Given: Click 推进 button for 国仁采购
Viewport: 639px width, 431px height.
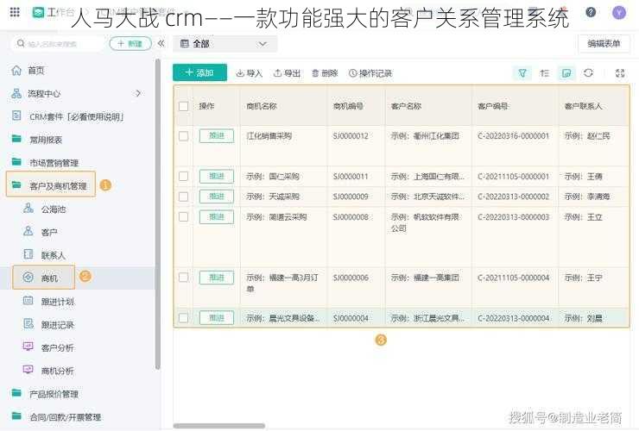Looking at the screenshot, I should 217,176.
